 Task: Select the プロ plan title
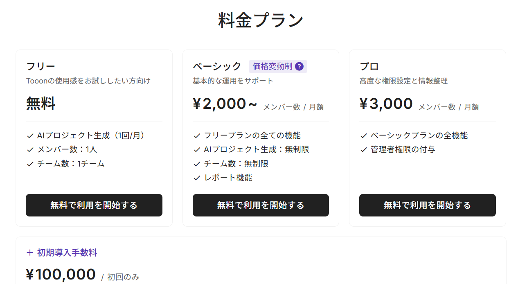[369, 66]
